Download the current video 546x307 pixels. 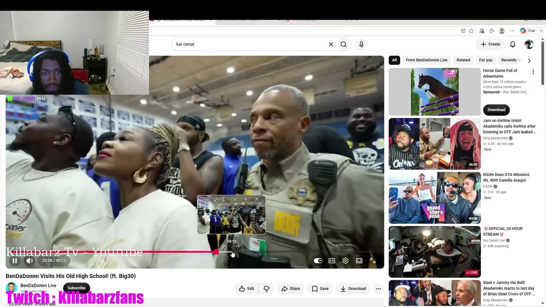[x=353, y=289]
